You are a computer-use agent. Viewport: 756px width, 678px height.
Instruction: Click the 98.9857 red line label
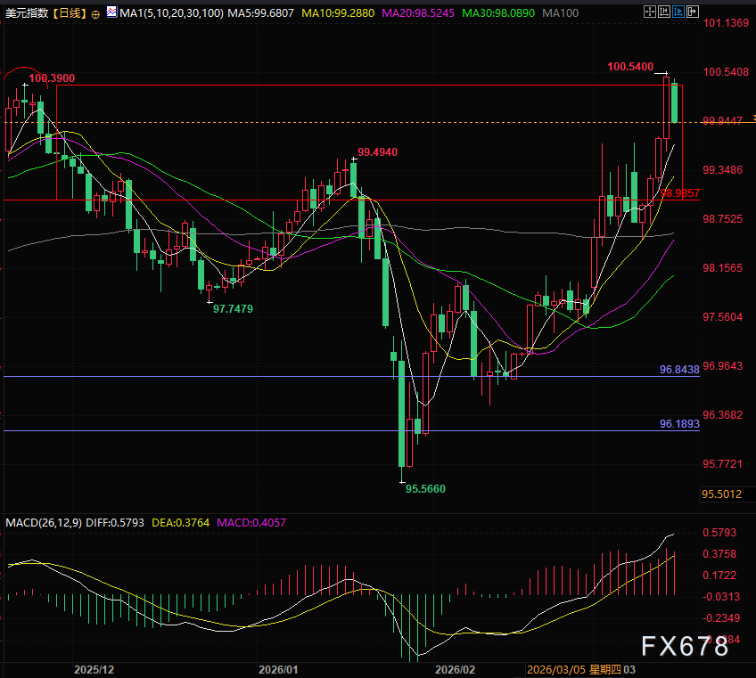[x=680, y=193]
